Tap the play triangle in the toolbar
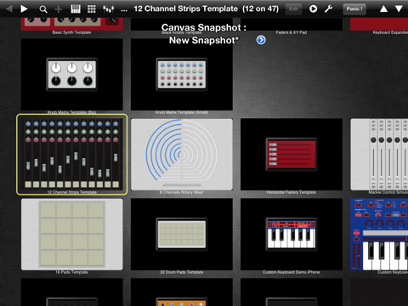The height and width of the screenshot is (306, 408). (x=24, y=8)
